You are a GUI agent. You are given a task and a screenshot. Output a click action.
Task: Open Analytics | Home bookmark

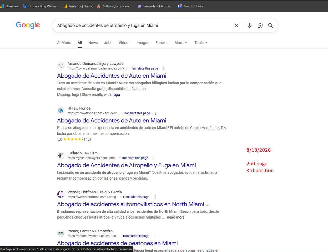coord(78,6)
